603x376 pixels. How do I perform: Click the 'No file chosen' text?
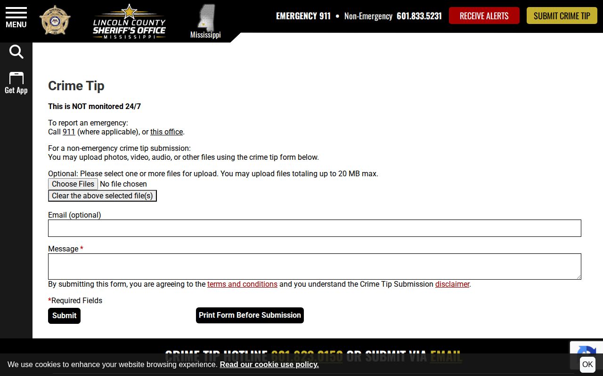click(123, 184)
